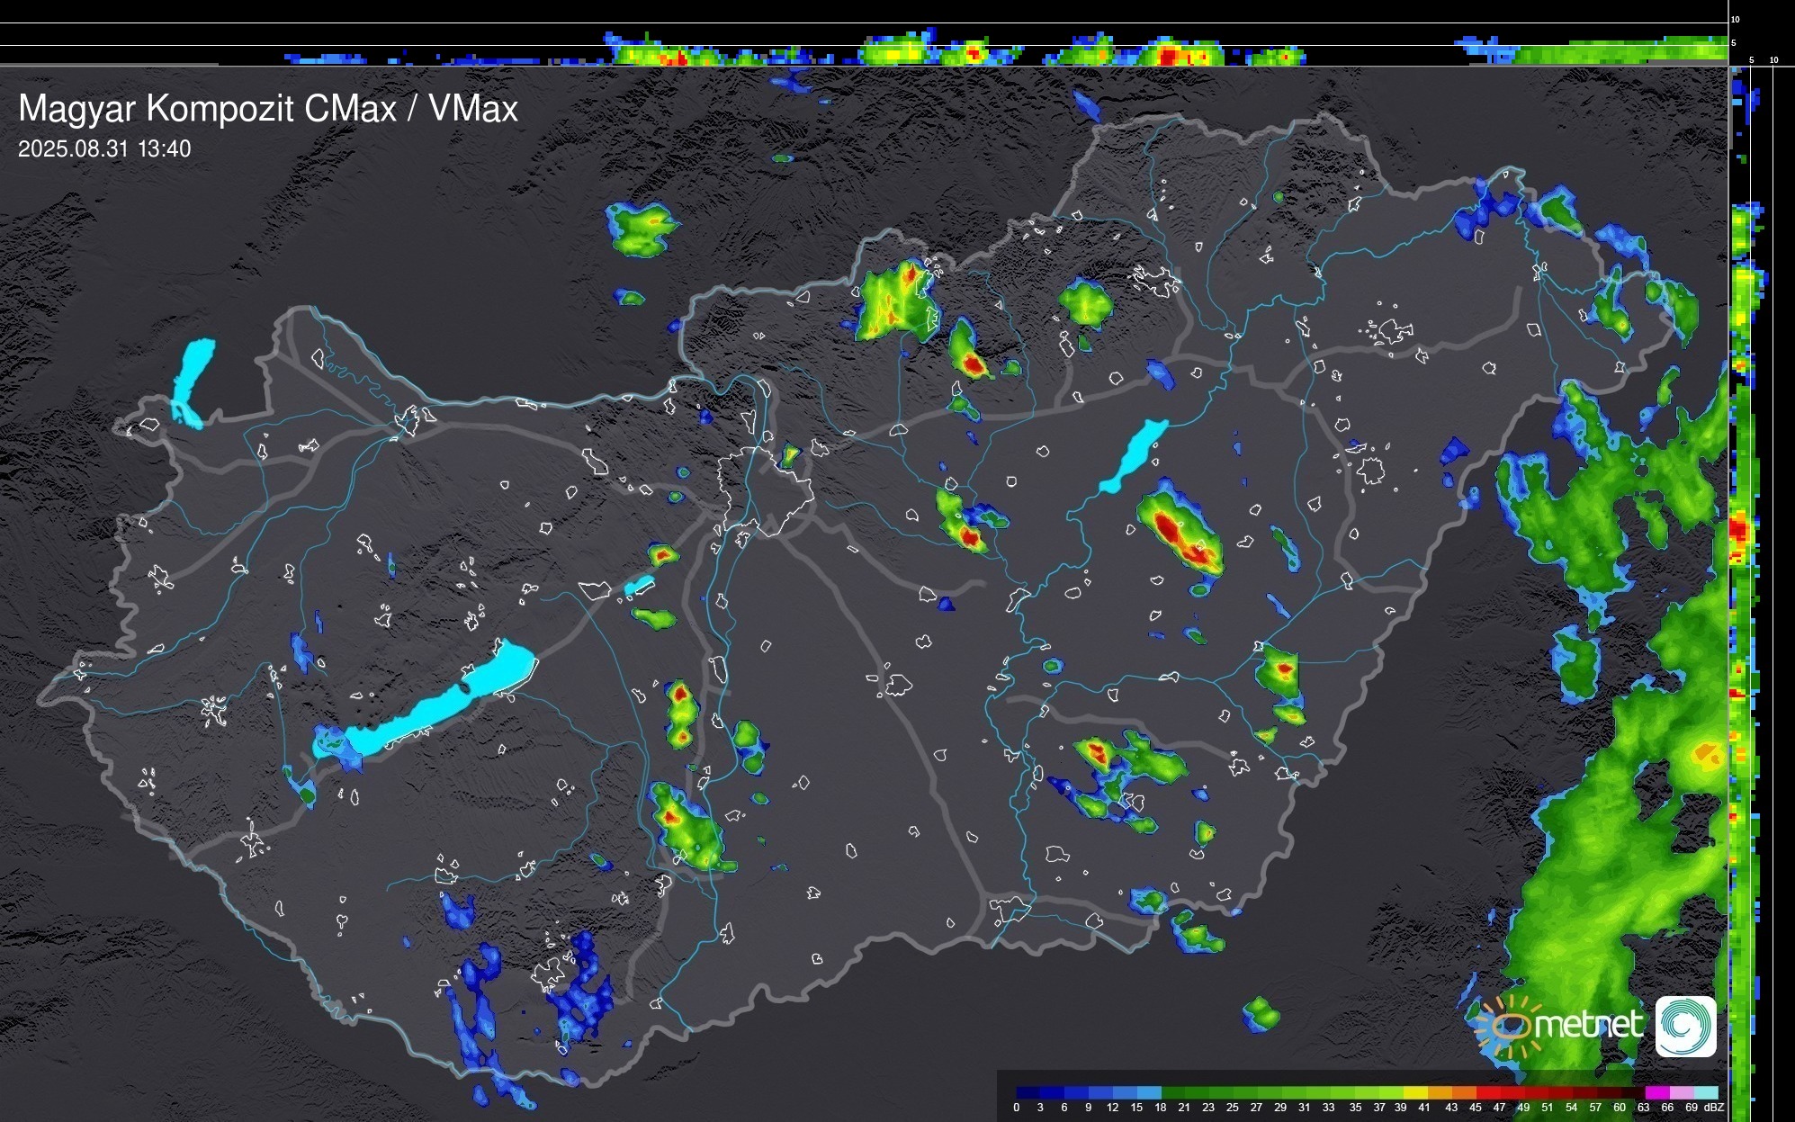
Task: Click the Budapest city outline
Action: (x=765, y=490)
